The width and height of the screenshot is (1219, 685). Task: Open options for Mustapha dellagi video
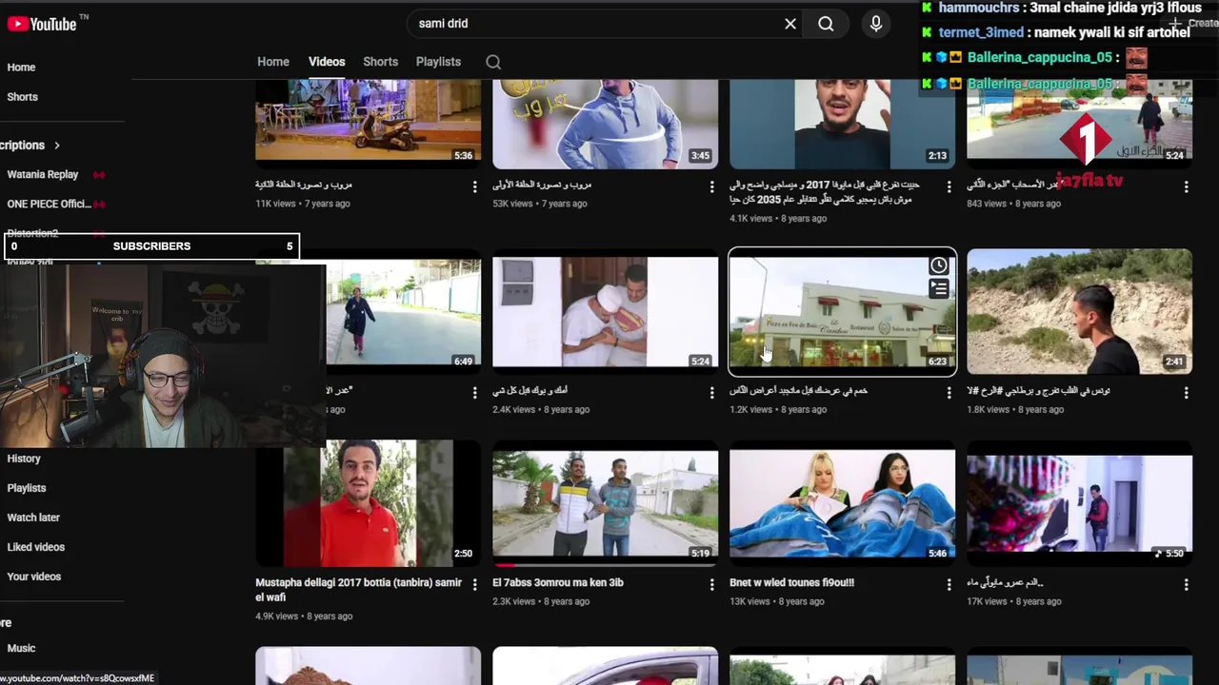point(474,585)
